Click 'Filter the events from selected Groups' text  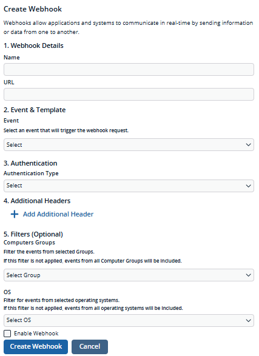[49, 252]
